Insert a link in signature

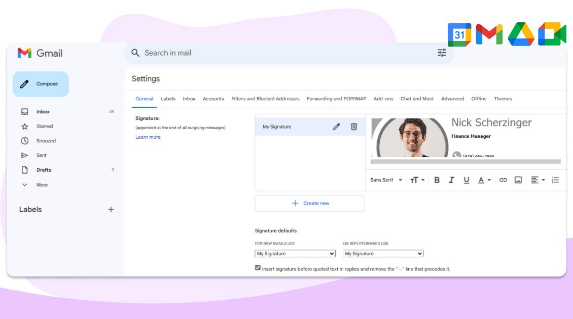[503, 180]
